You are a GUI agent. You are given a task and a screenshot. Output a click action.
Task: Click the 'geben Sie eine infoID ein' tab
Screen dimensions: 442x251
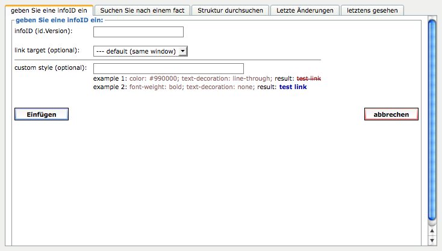(x=49, y=10)
